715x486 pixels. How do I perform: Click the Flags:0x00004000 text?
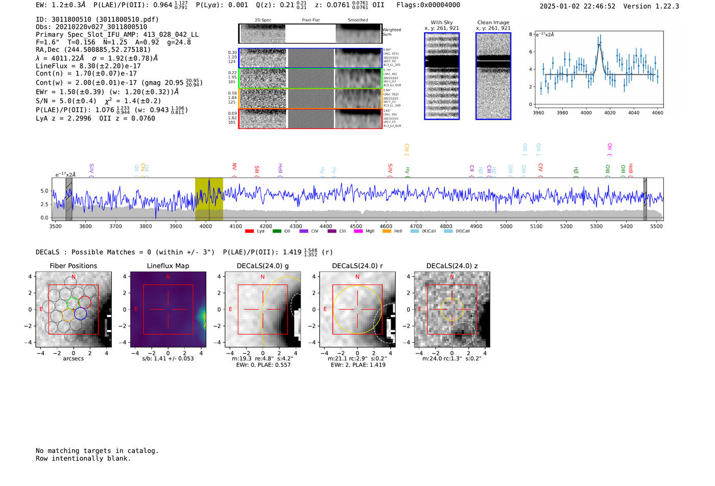(x=428, y=5)
